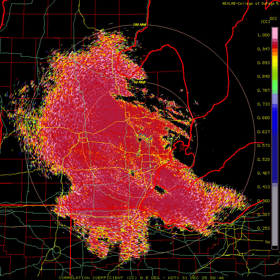This screenshot has width=280, height=280.
Task: Click the 0.573 scale value
Action: tap(264, 146)
